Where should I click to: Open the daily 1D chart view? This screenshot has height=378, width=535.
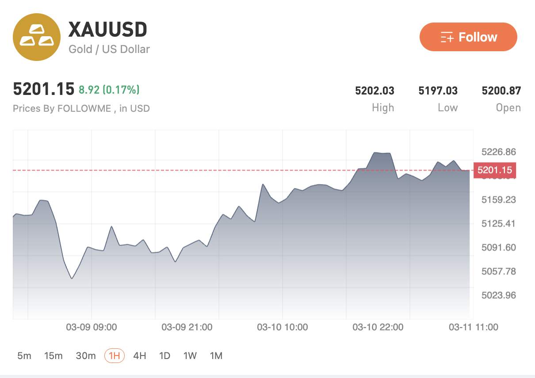click(x=164, y=355)
